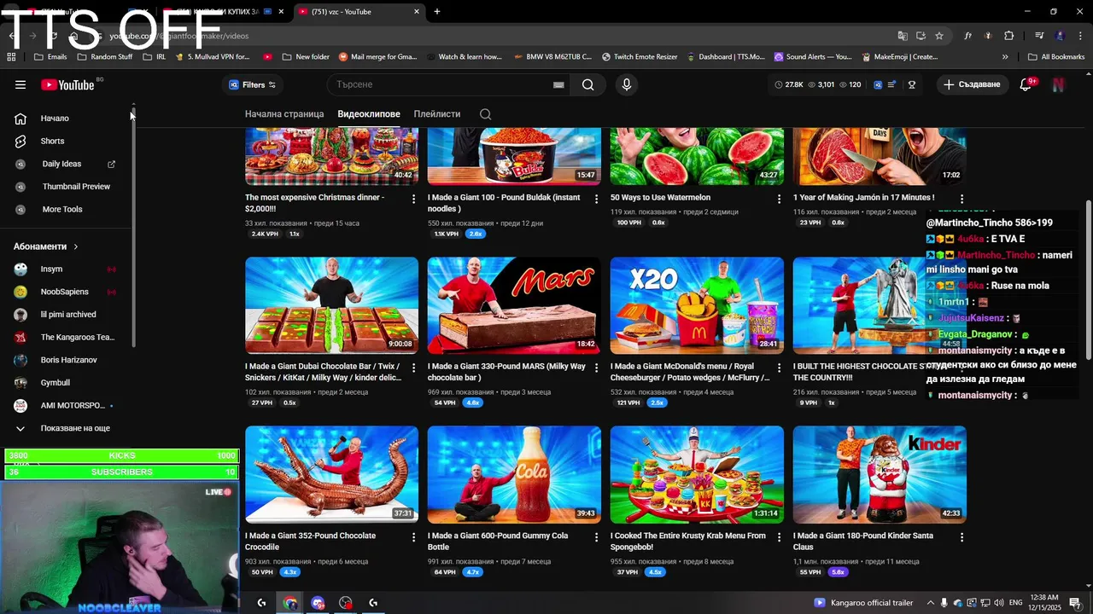Click the 50 Ways to Use Watermelon title
Screen dimensions: 1093x614
click(660, 198)
